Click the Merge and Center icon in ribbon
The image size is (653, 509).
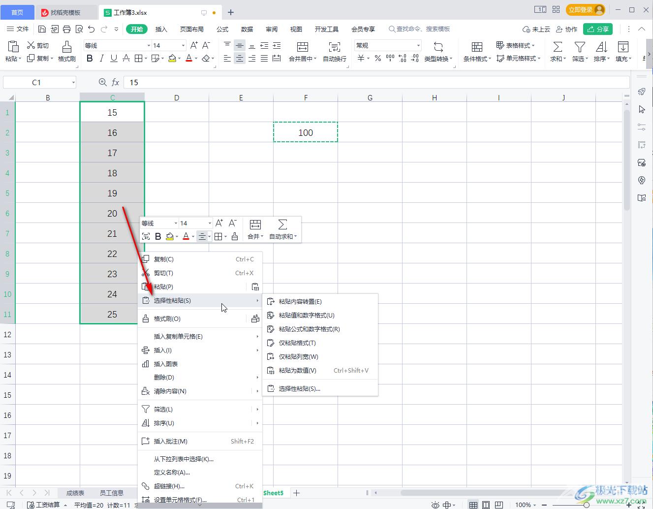(x=303, y=47)
